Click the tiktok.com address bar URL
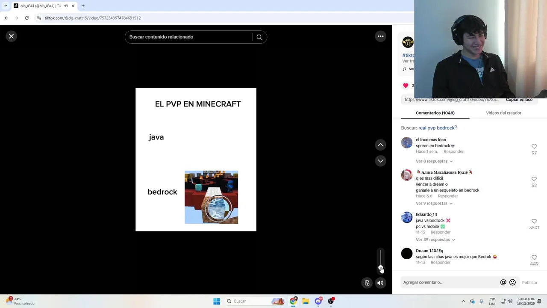The height and width of the screenshot is (308, 547). (x=93, y=18)
